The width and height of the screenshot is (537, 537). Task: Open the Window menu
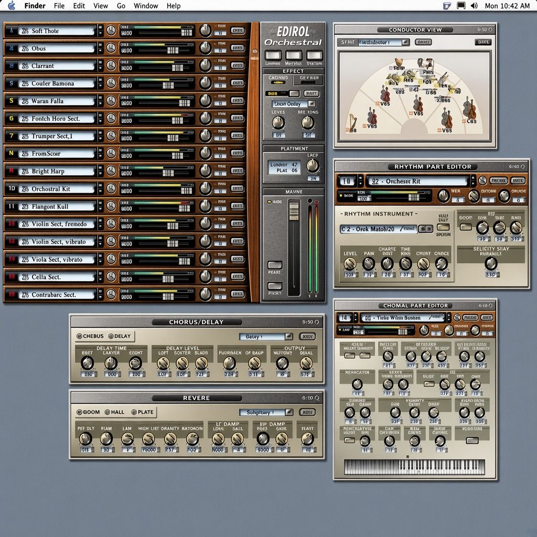(x=146, y=6)
